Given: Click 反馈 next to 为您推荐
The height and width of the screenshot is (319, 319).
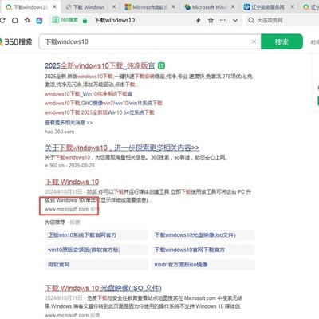Looking at the screenshot, I should point(75,223).
